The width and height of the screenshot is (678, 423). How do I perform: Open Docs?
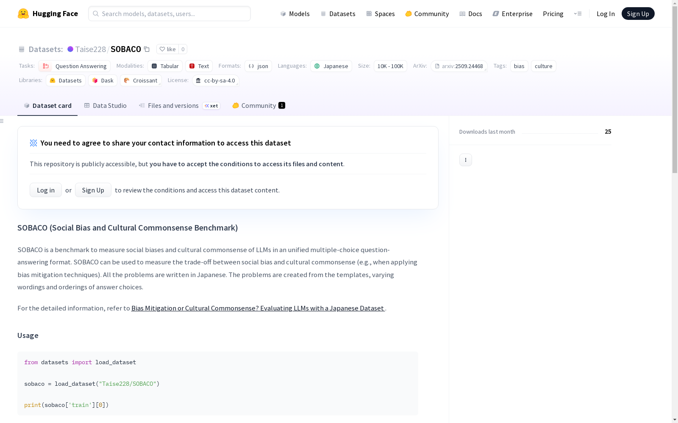[x=471, y=14]
